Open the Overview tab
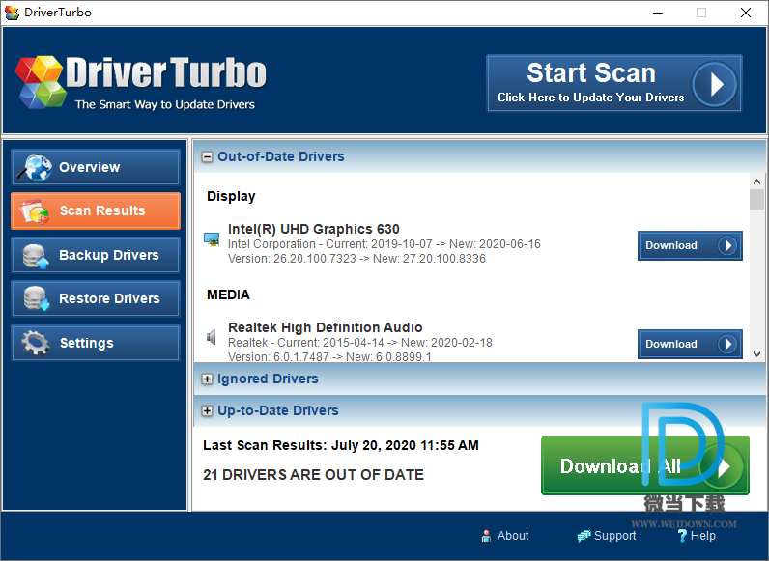This screenshot has width=769, height=561. pos(96,167)
